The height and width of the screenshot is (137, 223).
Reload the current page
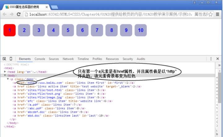[19, 14]
